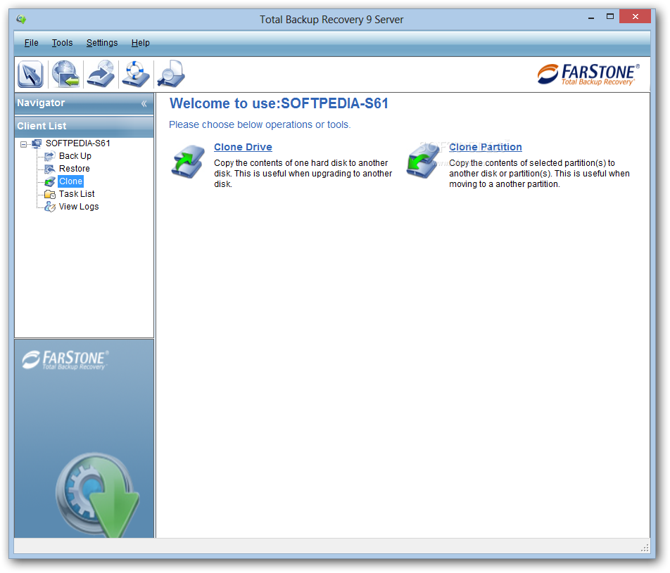
Task: Click the gear with green arrow graphic
Action: (x=97, y=495)
